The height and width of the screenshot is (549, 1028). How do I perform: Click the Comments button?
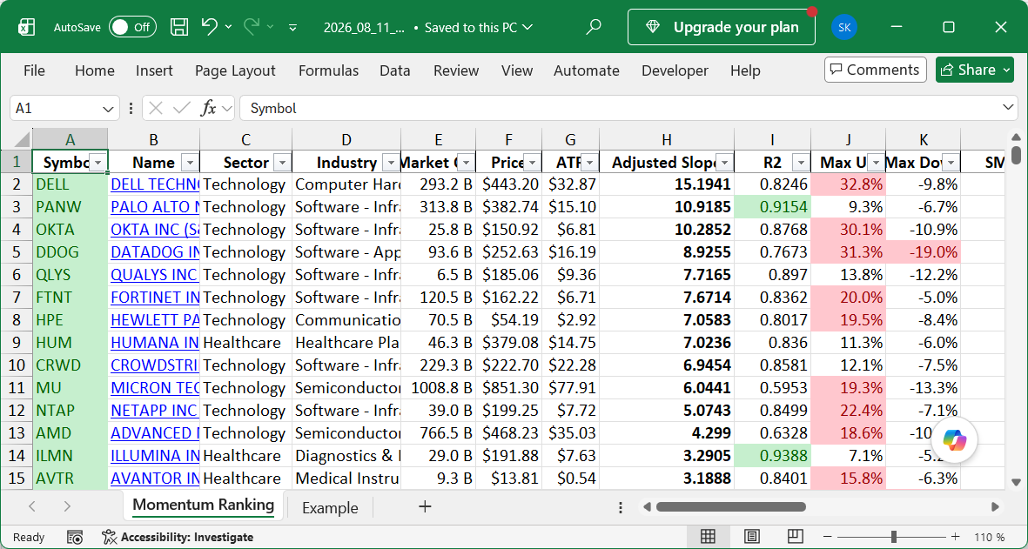click(x=876, y=70)
